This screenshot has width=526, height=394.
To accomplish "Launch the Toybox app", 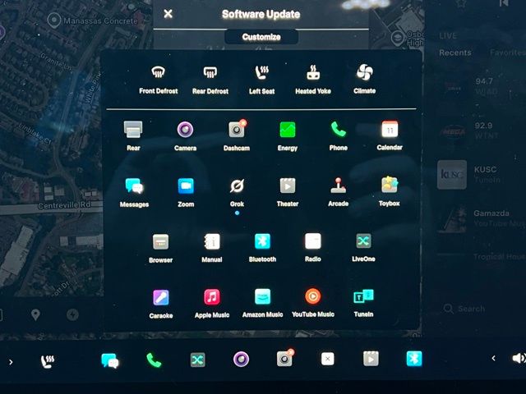I will 390,186.
